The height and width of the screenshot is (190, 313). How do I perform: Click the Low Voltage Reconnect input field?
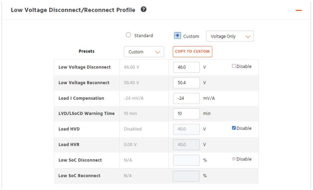point(186,83)
